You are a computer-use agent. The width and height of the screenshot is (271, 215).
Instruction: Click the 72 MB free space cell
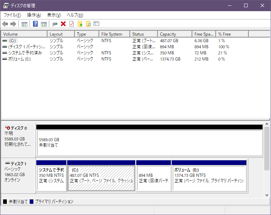click(200, 53)
